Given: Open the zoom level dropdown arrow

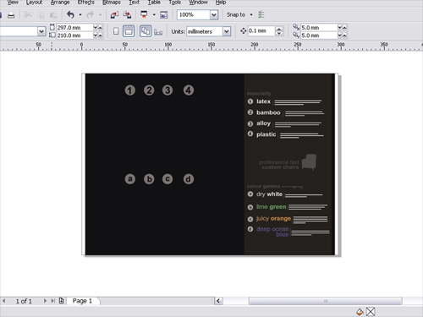Looking at the screenshot, I should click(x=214, y=14).
